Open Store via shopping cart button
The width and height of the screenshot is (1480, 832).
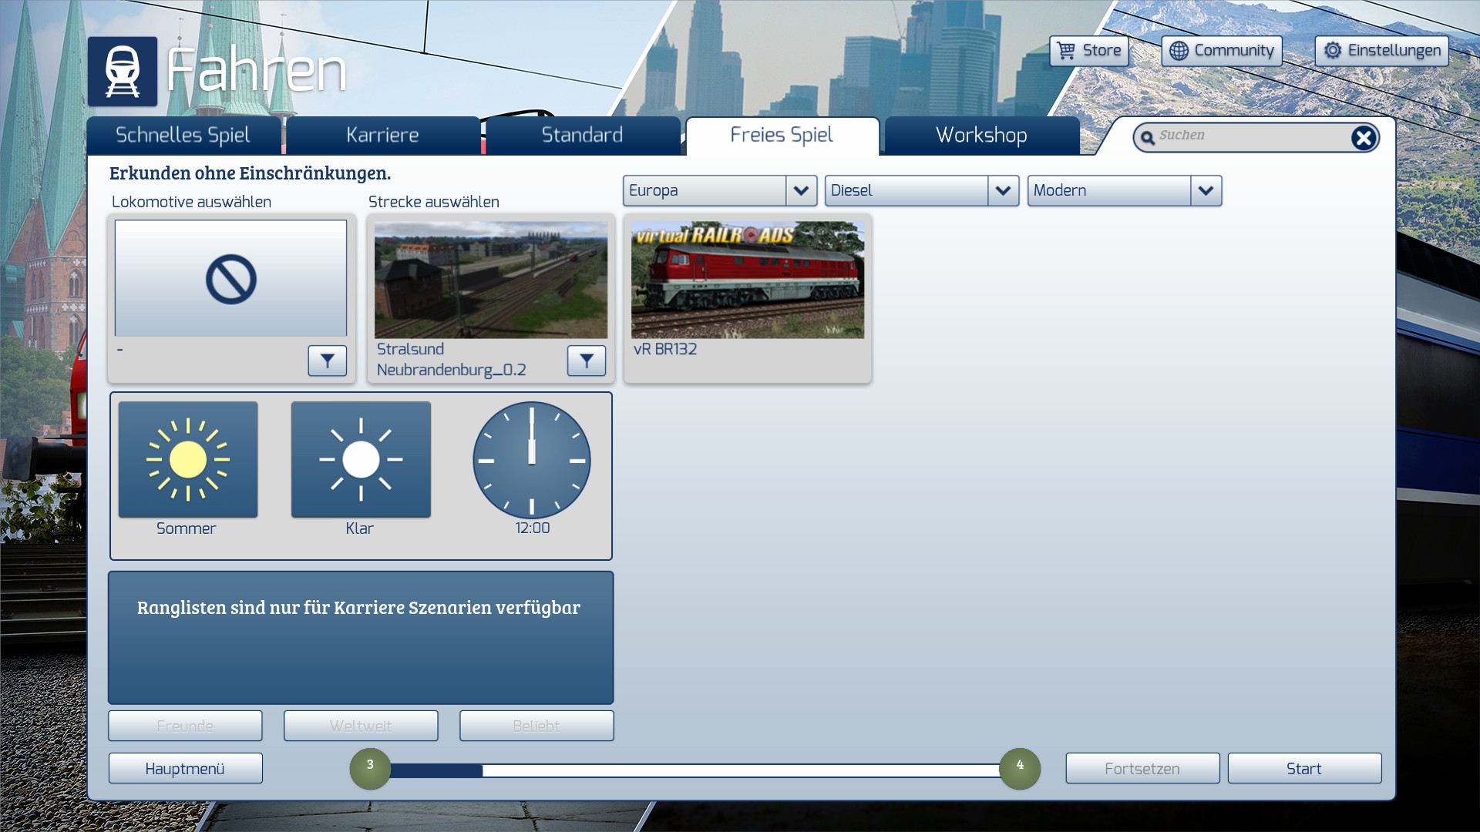(1089, 51)
